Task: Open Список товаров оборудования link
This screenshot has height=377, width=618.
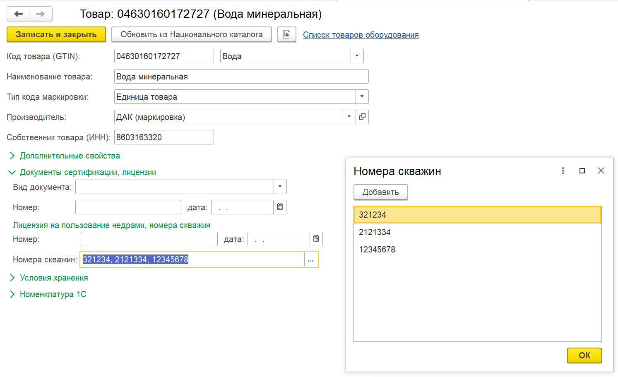Action: [x=361, y=35]
